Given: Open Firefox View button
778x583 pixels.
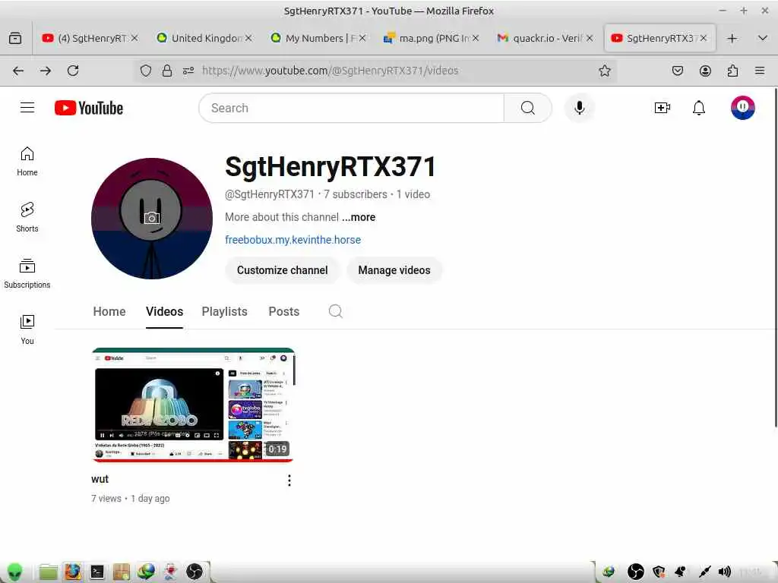Looking at the screenshot, I should 15,38.
